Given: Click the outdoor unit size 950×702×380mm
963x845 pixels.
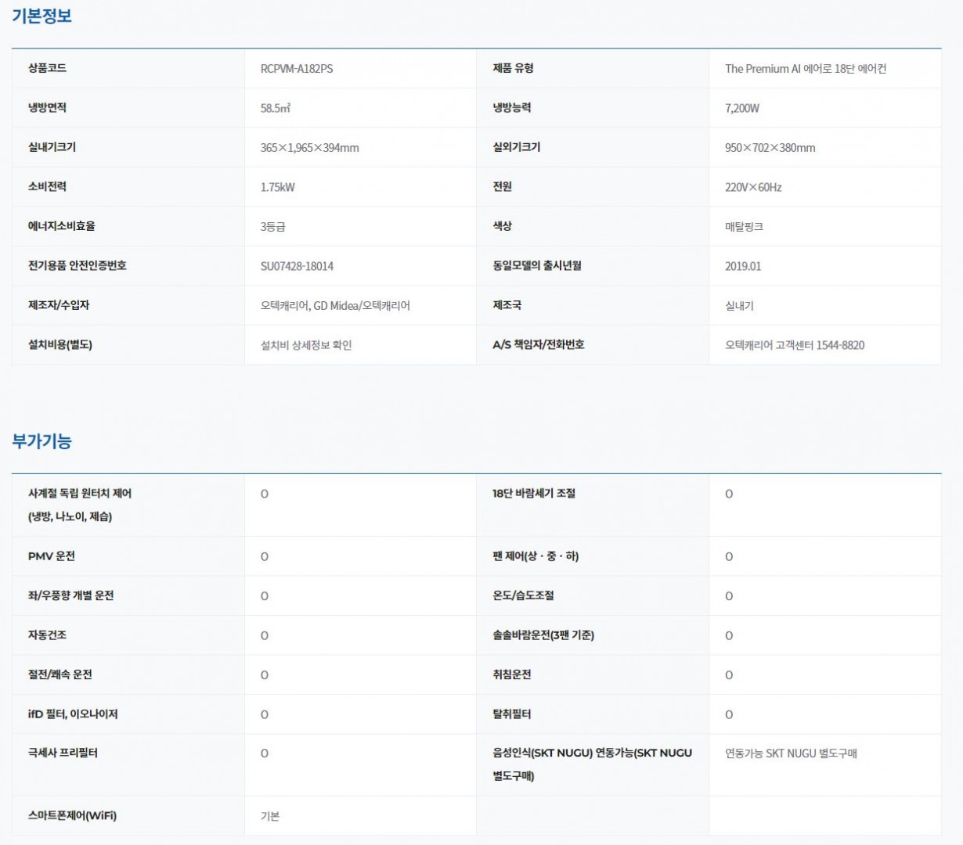Looking at the screenshot, I should [770, 148].
